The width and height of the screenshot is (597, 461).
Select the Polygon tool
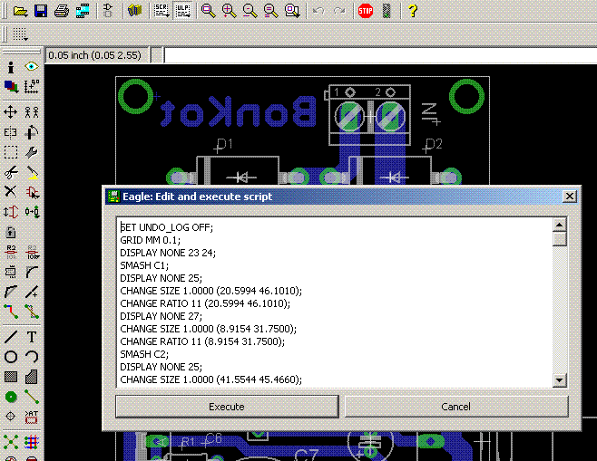tap(32, 377)
